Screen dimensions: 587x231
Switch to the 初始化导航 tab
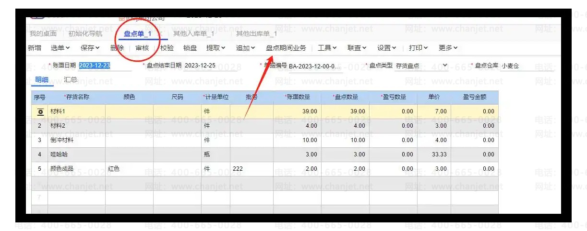tap(85, 33)
